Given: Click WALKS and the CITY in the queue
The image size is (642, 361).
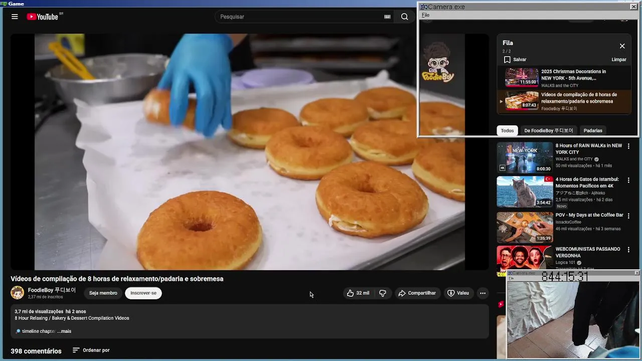Looking at the screenshot, I should (x=560, y=86).
